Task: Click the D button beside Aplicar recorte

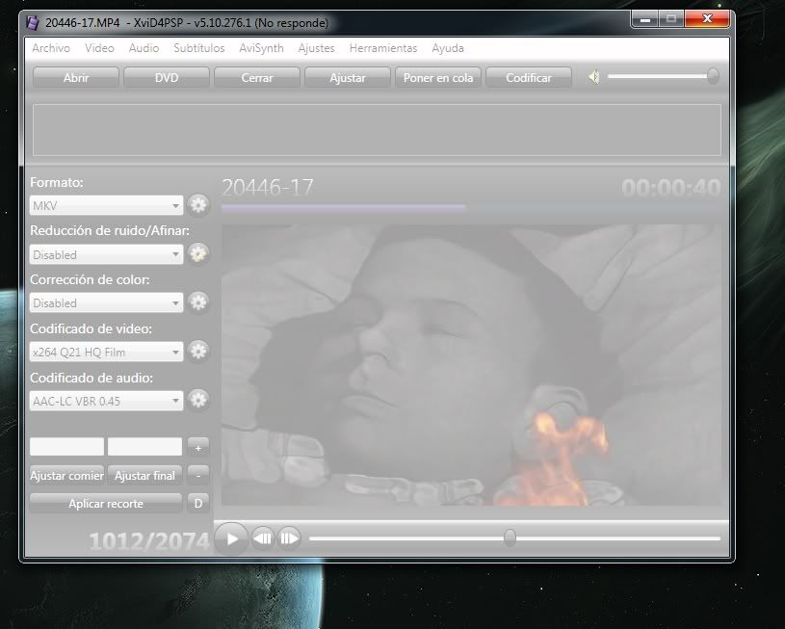Action: 198,504
